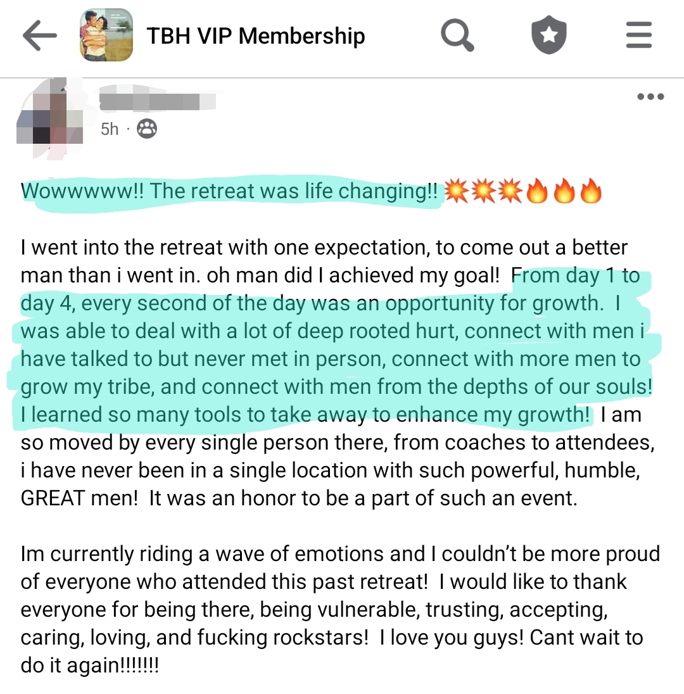Click the first explosion emoji
Screen dimensions: 684x694
pyautogui.click(x=456, y=191)
